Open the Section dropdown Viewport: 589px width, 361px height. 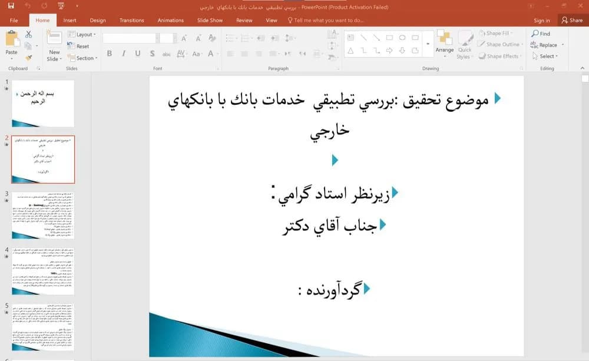click(x=82, y=58)
